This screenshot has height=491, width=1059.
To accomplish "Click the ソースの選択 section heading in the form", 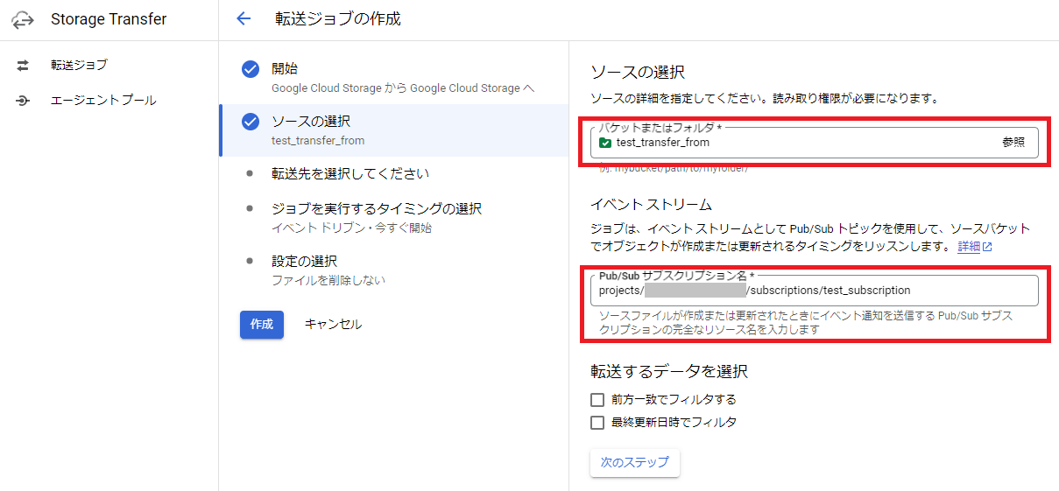I will [638, 72].
